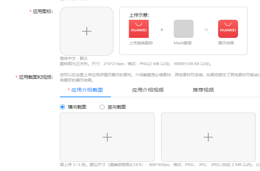Click the Mask蒙层 caption
Image resolution: width=260 pixels, height=171 pixels.
[x=182, y=43]
